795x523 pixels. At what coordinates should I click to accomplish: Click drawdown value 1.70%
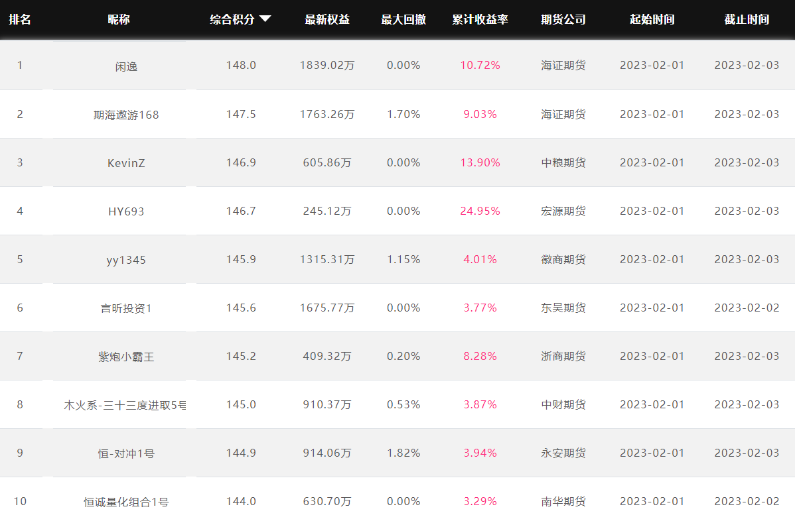coord(403,115)
